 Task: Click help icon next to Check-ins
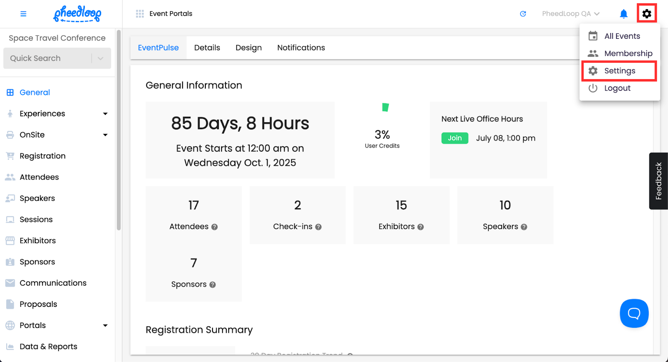(x=318, y=227)
